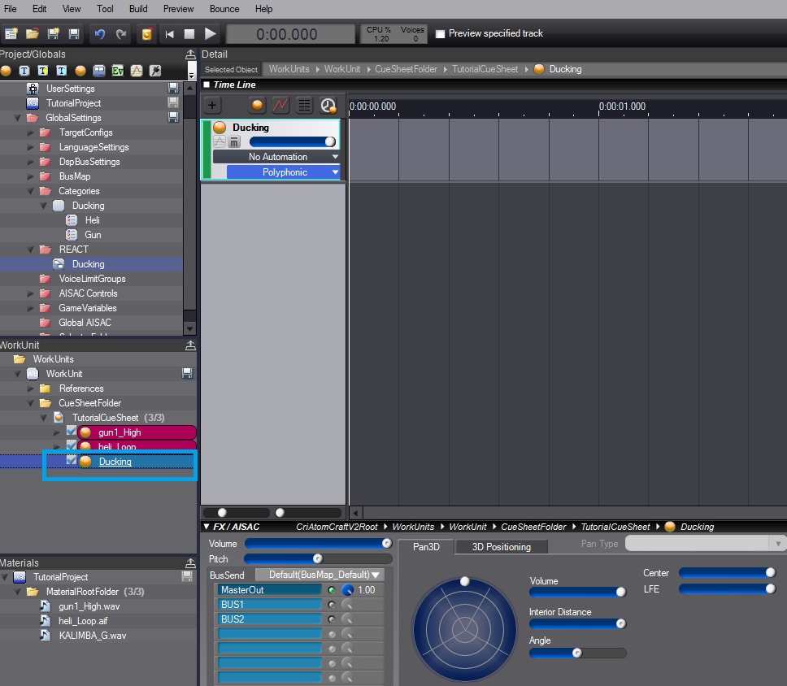Screen dimensions: 787x686
Task: Click the clock icon in the timeline toolbar
Action: (x=328, y=105)
